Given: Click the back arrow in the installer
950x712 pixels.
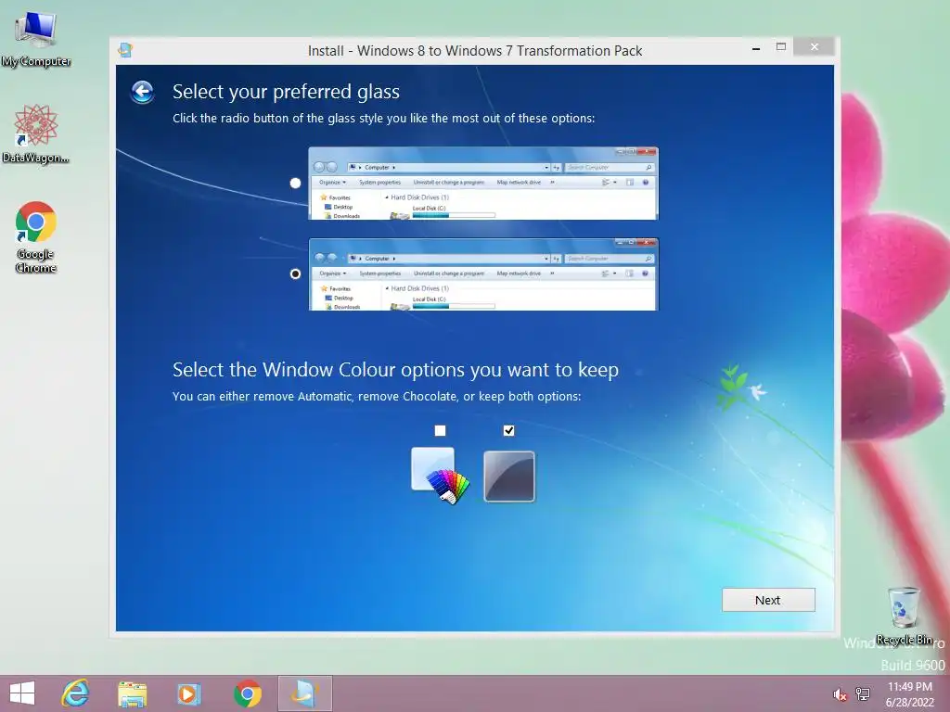Looking at the screenshot, I should click(142, 92).
